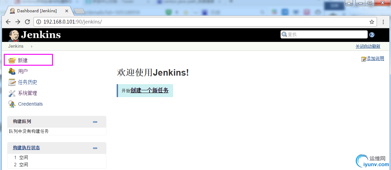Viewport: 391px width, 170px height.
Task: Bookmark page with the star icon
Action: (372, 22)
